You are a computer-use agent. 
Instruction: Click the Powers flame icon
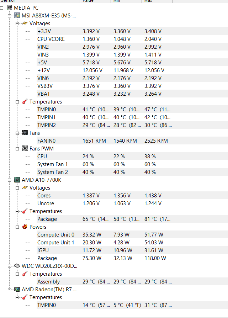tap(25, 227)
